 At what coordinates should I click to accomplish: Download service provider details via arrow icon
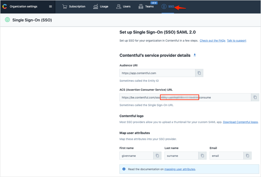[195, 55]
